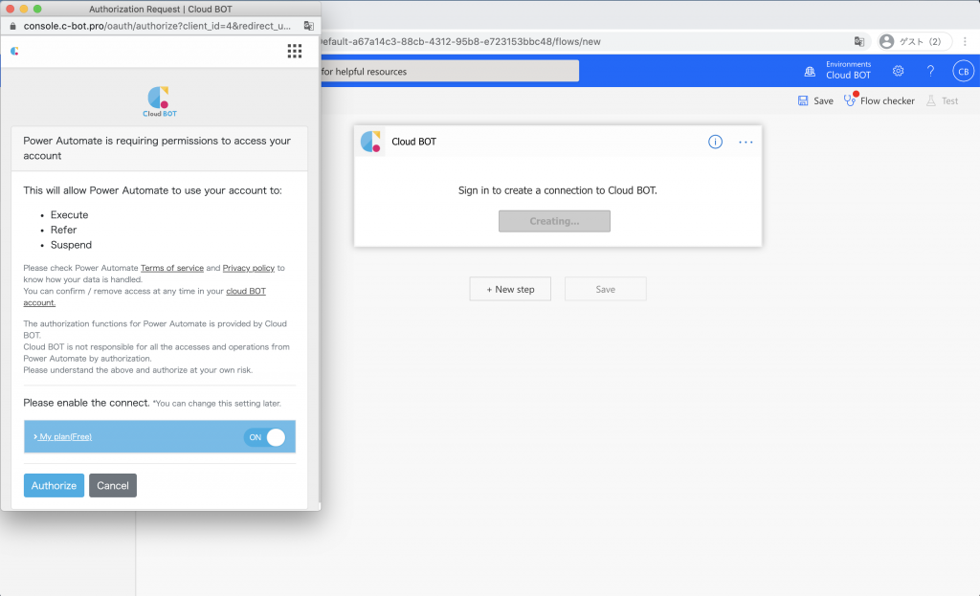Click the "Execute" permission text
Screen dimensions: 980x596
69,215
